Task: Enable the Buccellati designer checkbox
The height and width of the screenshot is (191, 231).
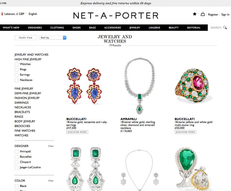Action: click(x=16, y=157)
